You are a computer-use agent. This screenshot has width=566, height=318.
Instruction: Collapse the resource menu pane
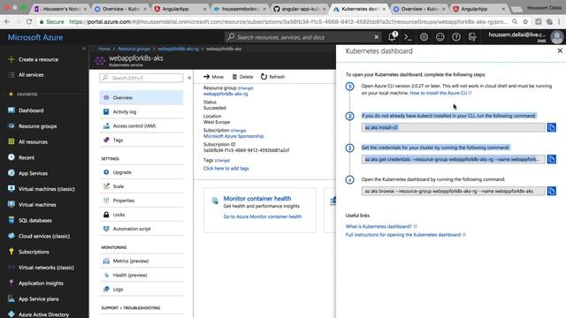click(x=188, y=78)
